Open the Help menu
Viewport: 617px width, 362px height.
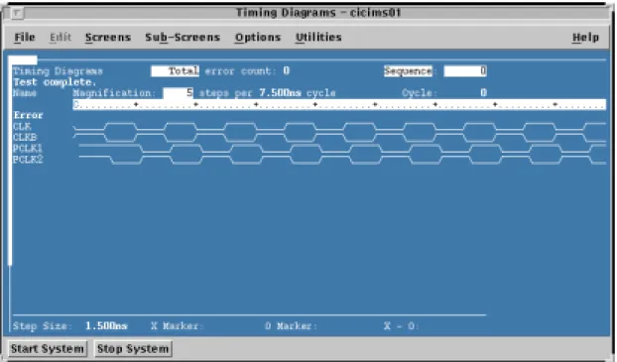pyautogui.click(x=585, y=38)
